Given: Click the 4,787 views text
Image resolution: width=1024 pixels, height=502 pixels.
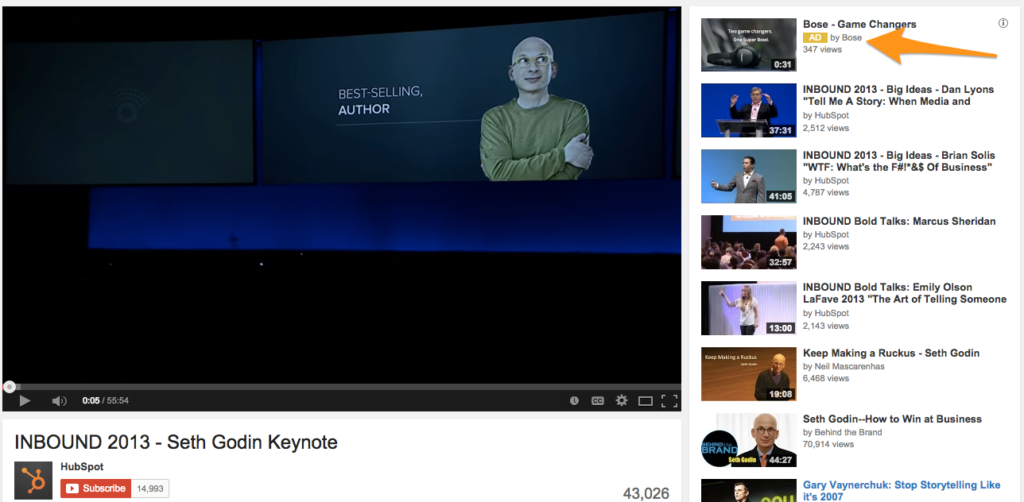Looking at the screenshot, I should [826, 192].
